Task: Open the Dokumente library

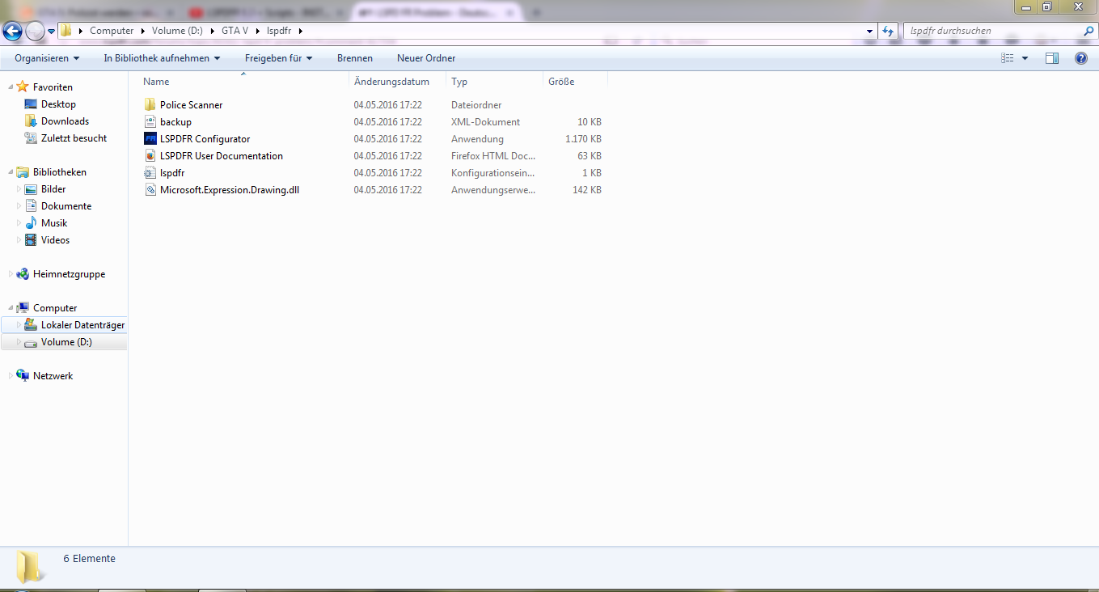Action: (x=66, y=206)
